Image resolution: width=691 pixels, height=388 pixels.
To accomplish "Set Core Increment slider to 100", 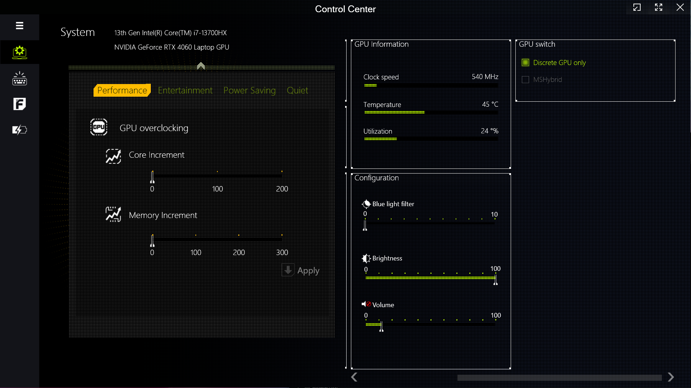I will [x=217, y=176].
